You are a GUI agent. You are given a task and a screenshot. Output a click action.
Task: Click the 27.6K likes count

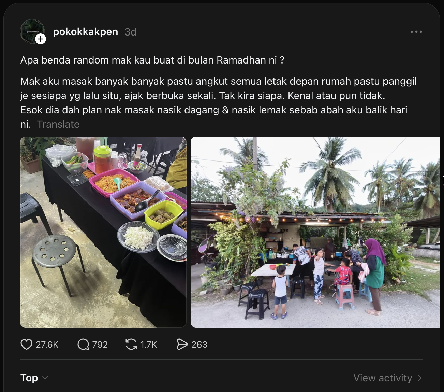tap(47, 345)
